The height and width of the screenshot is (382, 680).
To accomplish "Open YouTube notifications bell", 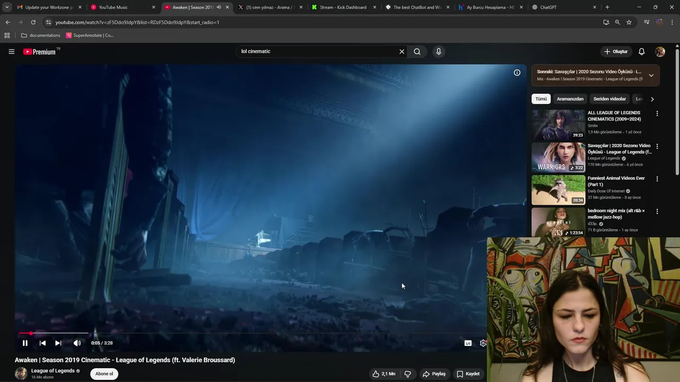I will pyautogui.click(x=642, y=51).
